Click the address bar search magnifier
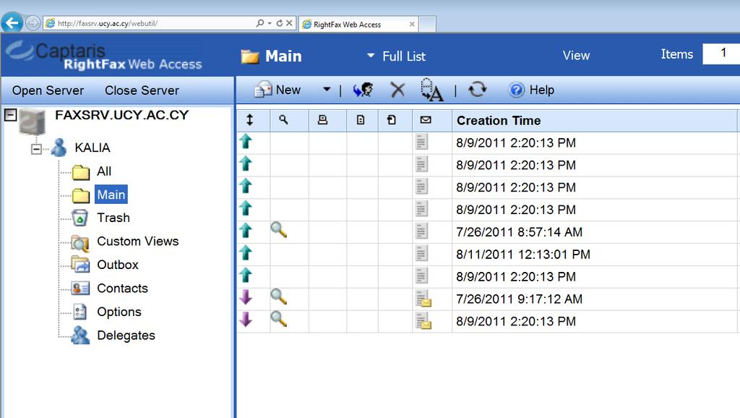This screenshot has width=740, height=418. [260, 22]
